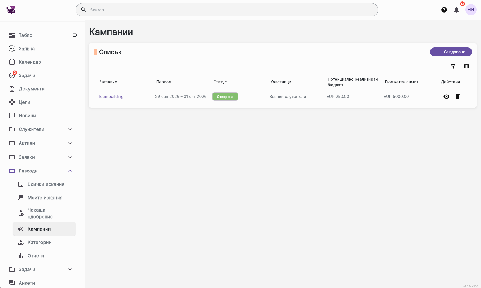Open Всички искания submenu item
Image resolution: width=481 pixels, height=288 pixels.
click(44, 184)
